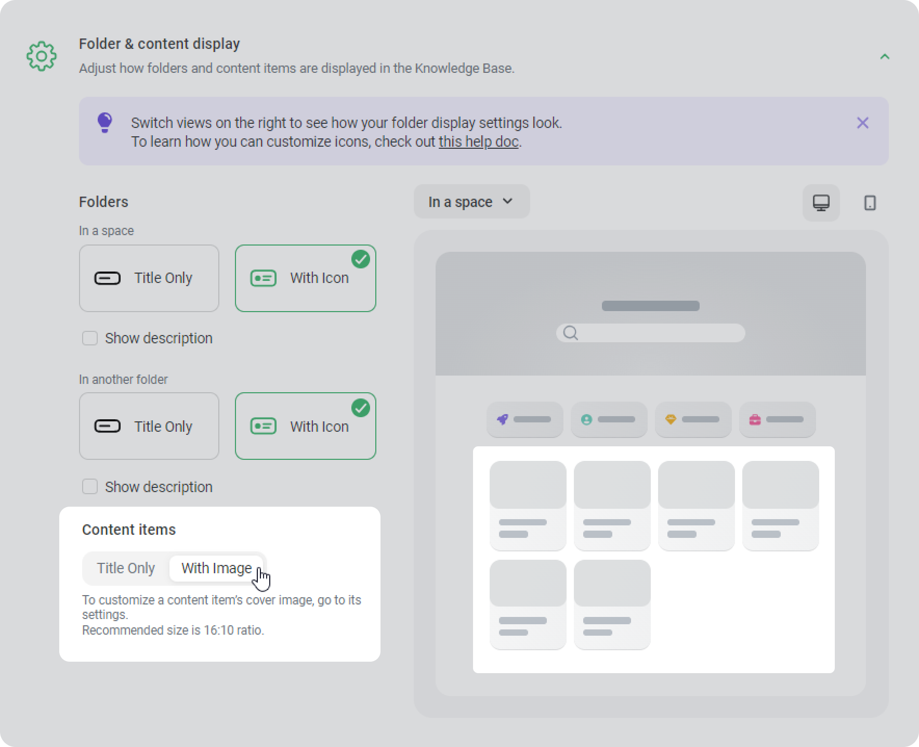Click the rocket folder chip in preview

tap(525, 419)
